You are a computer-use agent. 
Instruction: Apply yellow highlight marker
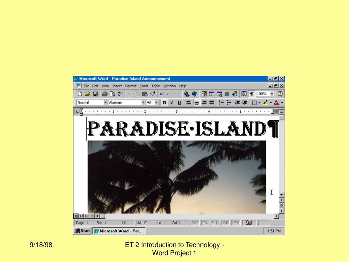tap(265, 102)
